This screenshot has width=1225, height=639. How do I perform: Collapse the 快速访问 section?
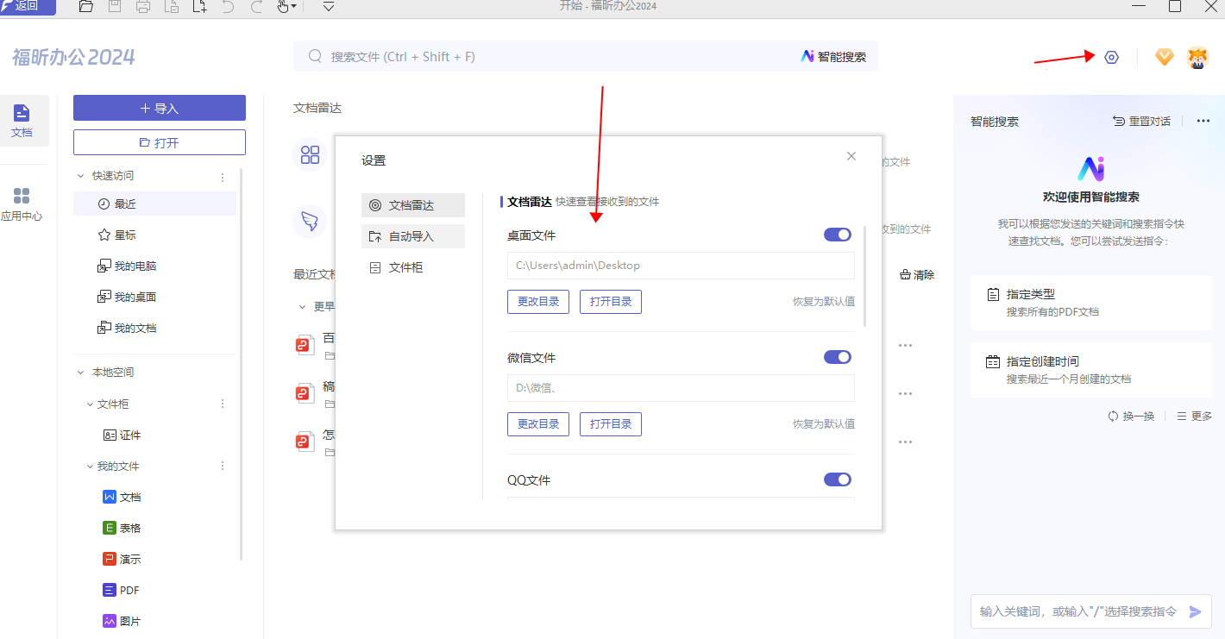[x=81, y=176]
